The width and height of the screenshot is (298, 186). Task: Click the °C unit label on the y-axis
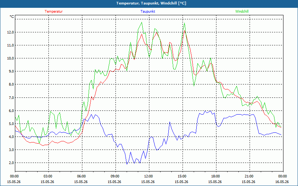point(12,17)
